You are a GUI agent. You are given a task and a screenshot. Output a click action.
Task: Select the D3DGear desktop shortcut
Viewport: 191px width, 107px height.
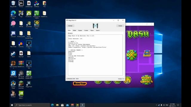click(x=36, y=4)
